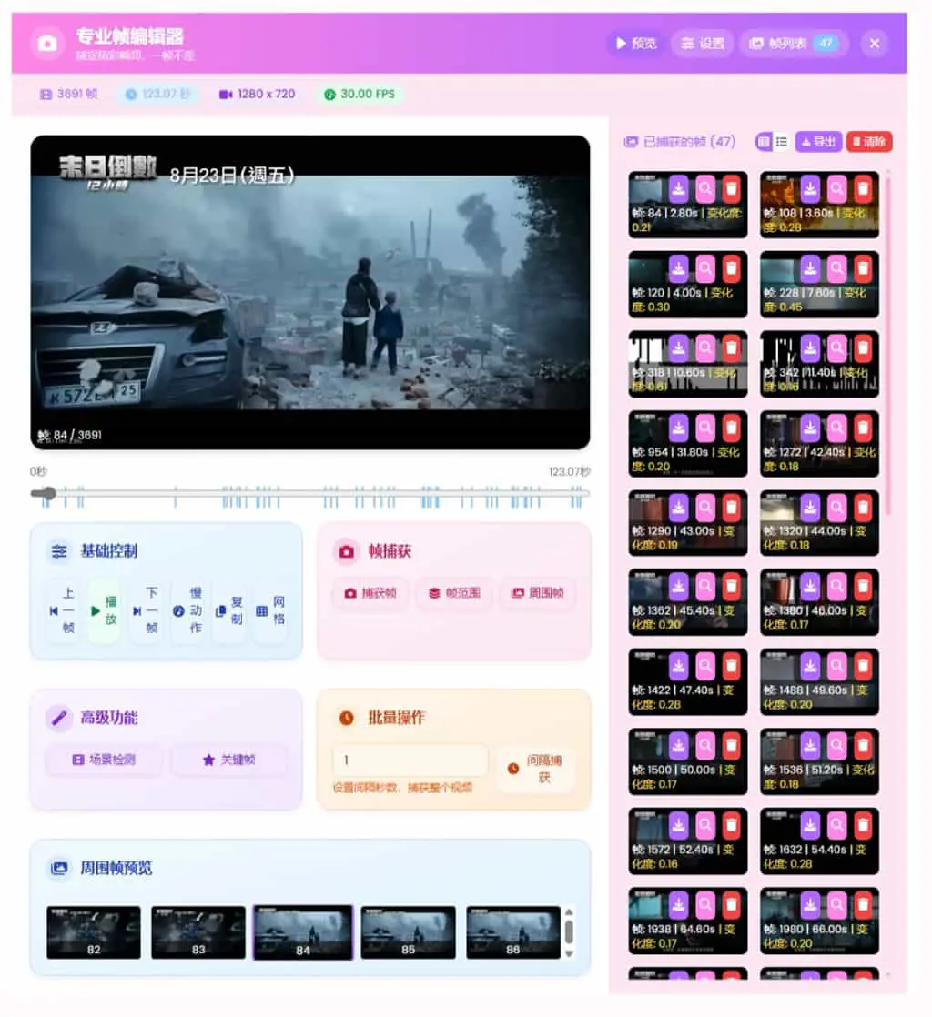Screen dimensions: 932x1017
Task: Delete captured frame 120
Action: pos(732,268)
